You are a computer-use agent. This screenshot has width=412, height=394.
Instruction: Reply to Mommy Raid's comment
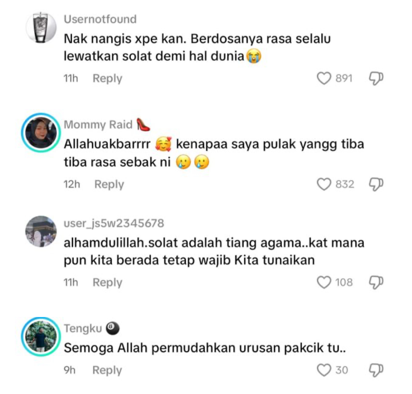[x=109, y=184]
